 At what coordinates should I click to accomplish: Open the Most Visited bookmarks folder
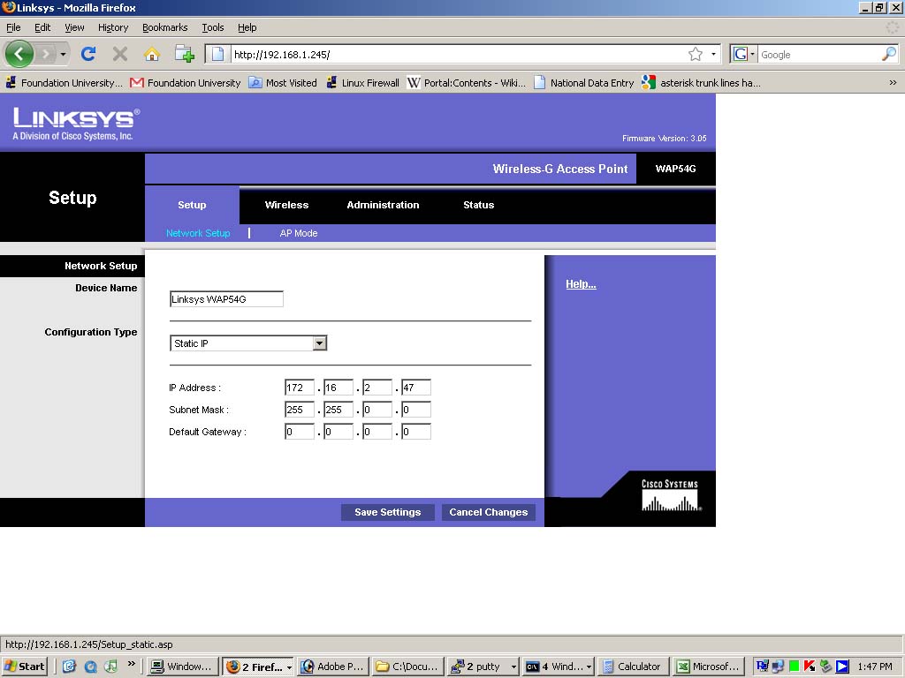click(283, 82)
